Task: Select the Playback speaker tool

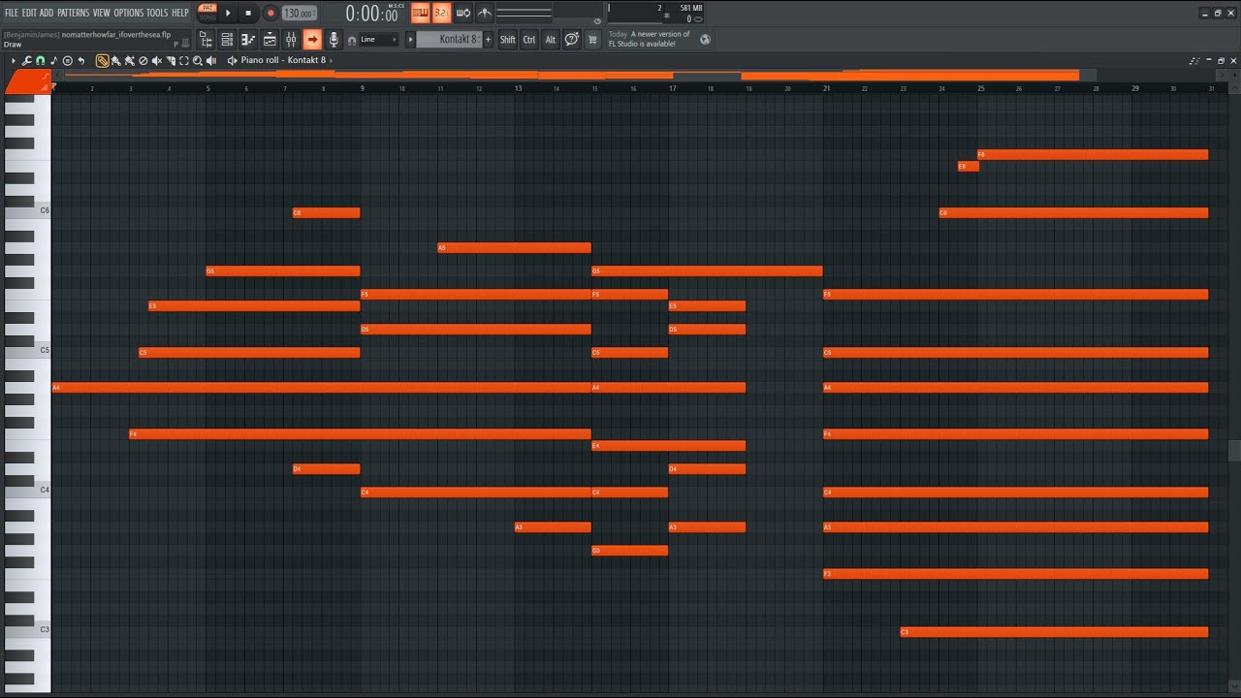Action: (211, 60)
